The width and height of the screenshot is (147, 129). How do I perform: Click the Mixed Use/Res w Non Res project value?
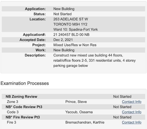coord(75,45)
